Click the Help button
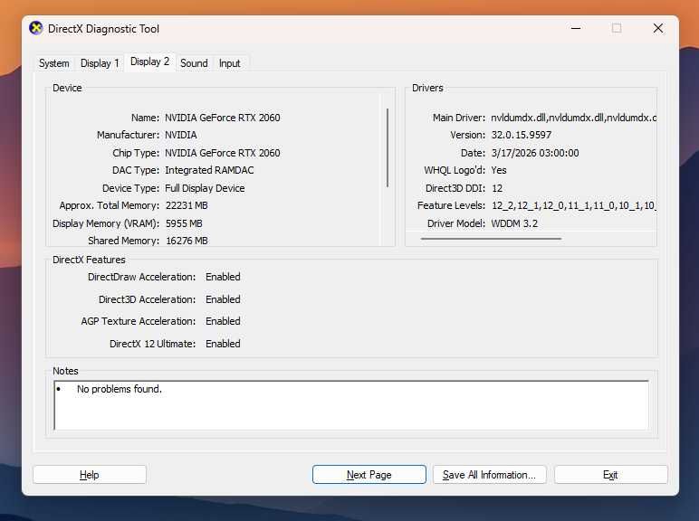This screenshot has width=699, height=521. tap(89, 475)
